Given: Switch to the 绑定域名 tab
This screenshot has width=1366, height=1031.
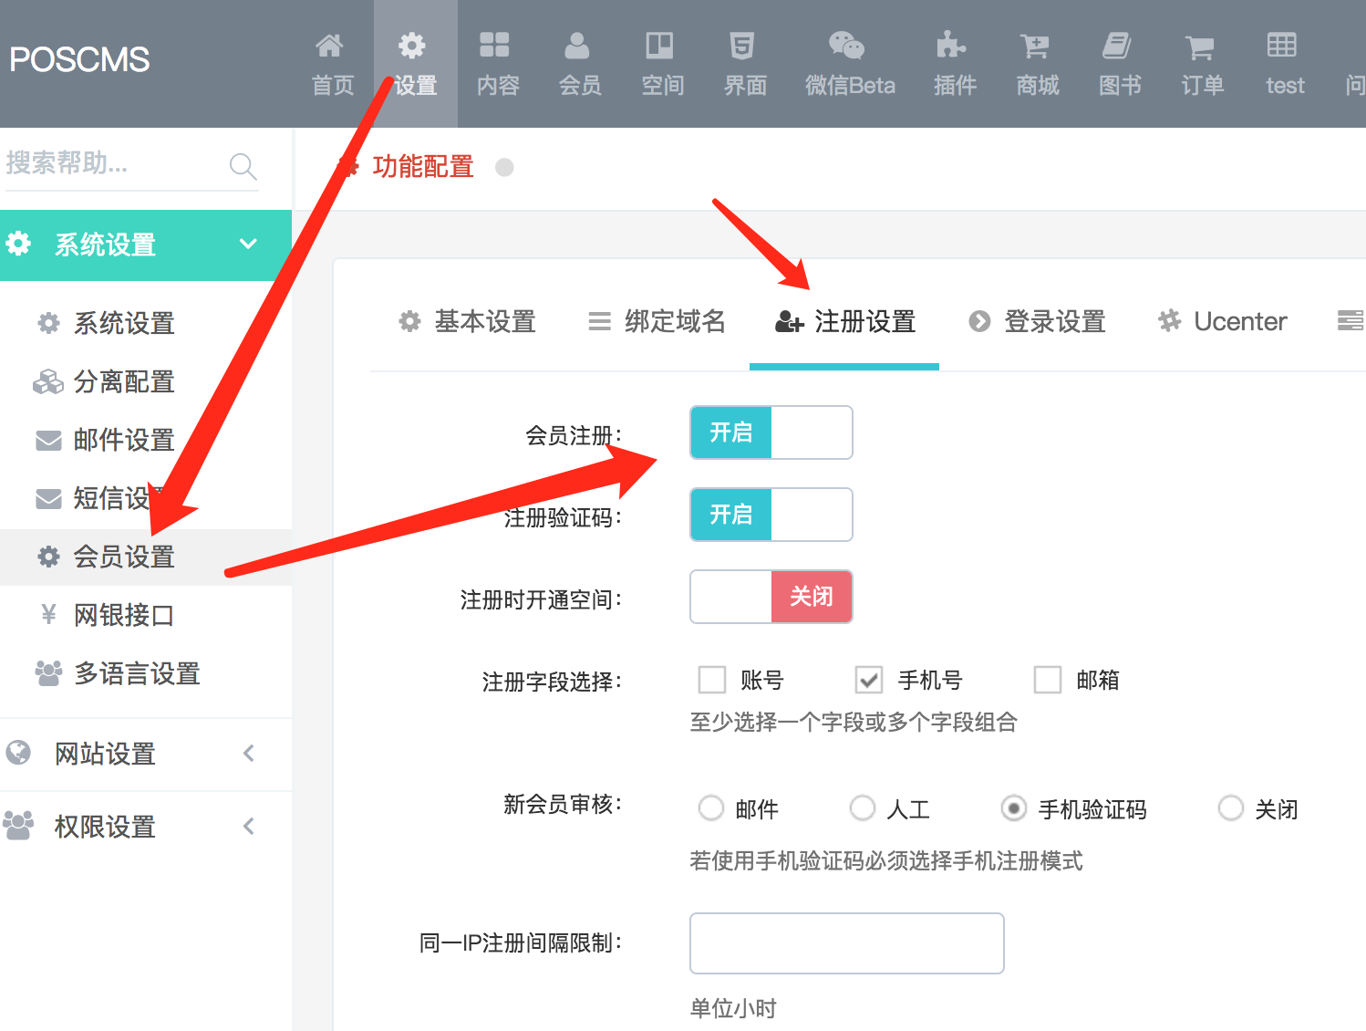Looking at the screenshot, I should pos(657,321).
